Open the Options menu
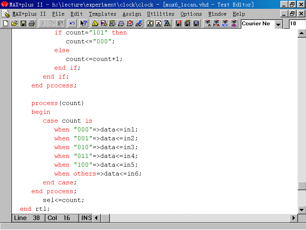The height and width of the screenshot is (230, 306). click(x=191, y=14)
